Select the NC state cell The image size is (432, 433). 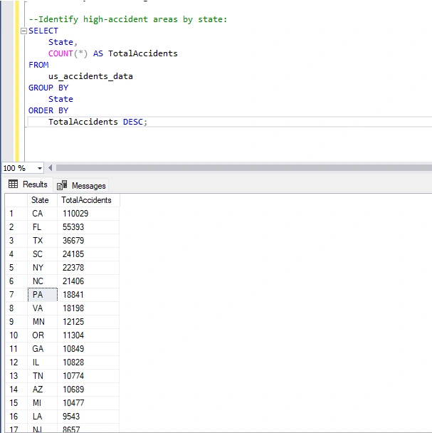(42, 281)
